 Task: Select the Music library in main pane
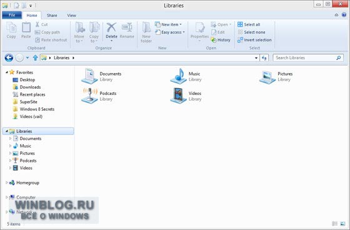point(186,76)
